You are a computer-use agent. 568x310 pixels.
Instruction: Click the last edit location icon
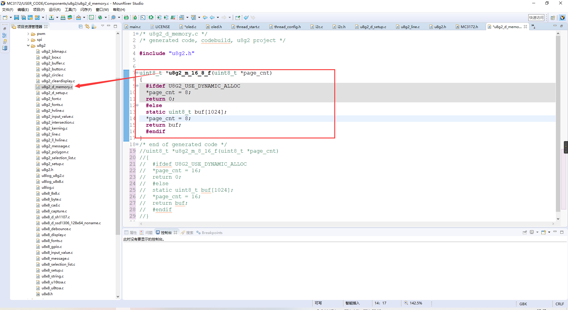pos(205,17)
